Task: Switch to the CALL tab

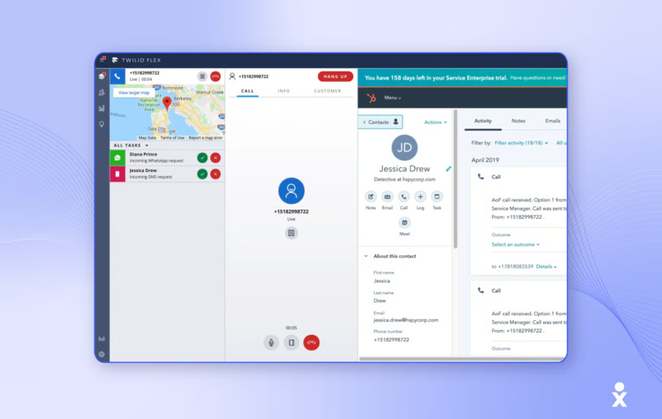Action: pos(248,91)
